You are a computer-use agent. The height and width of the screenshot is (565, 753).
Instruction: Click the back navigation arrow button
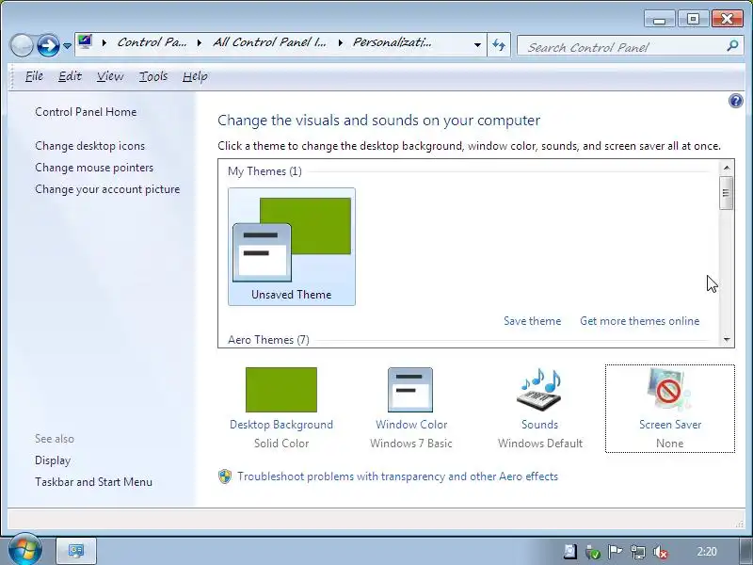[x=21, y=45]
